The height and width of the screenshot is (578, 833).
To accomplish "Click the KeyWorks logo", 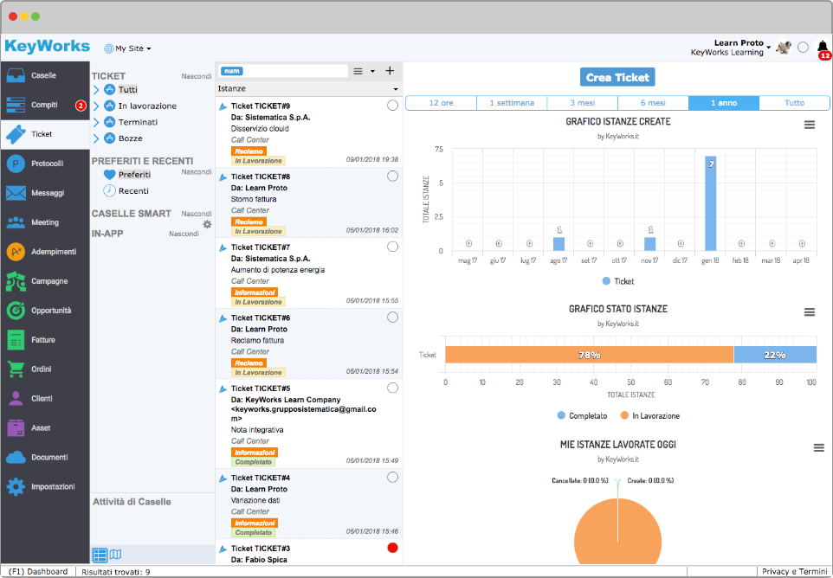I will click(48, 46).
